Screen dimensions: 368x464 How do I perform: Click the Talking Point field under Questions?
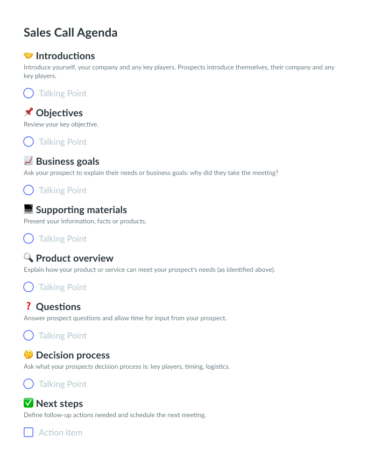point(63,335)
